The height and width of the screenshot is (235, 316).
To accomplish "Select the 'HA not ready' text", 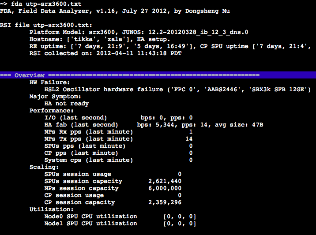I will [66, 104].
